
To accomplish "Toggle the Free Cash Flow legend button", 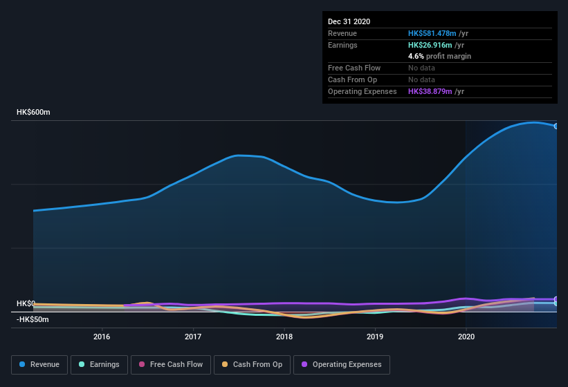I will click(171, 365).
